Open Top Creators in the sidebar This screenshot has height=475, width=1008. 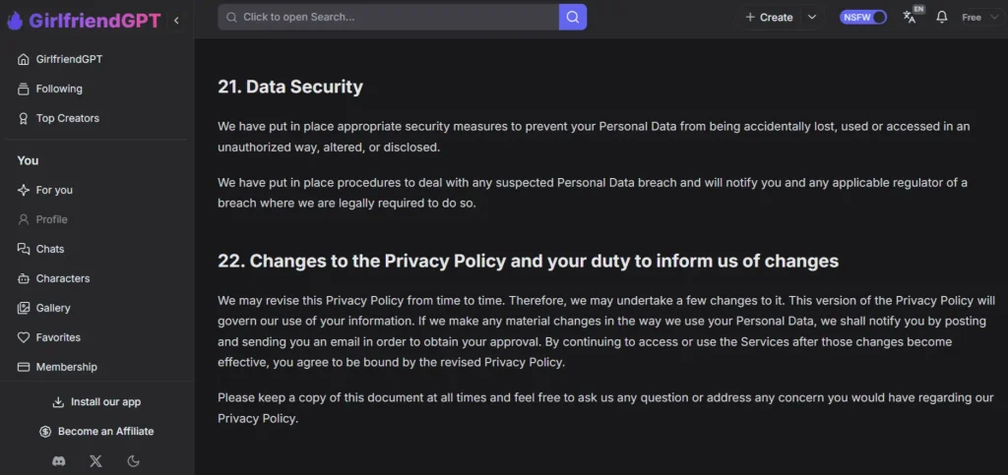(67, 118)
